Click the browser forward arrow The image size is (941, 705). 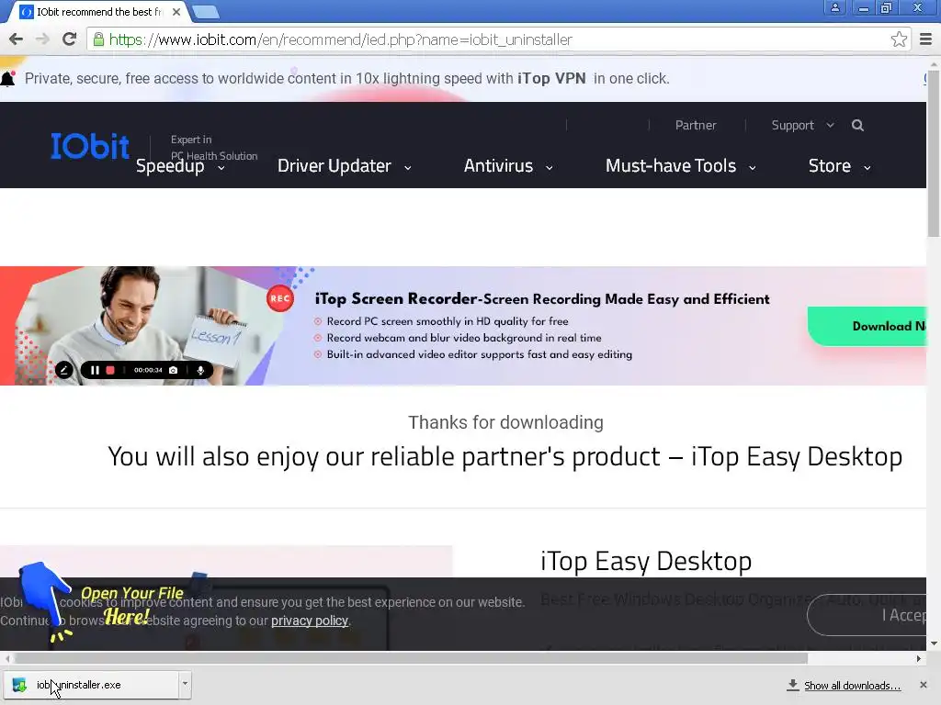[x=42, y=39]
